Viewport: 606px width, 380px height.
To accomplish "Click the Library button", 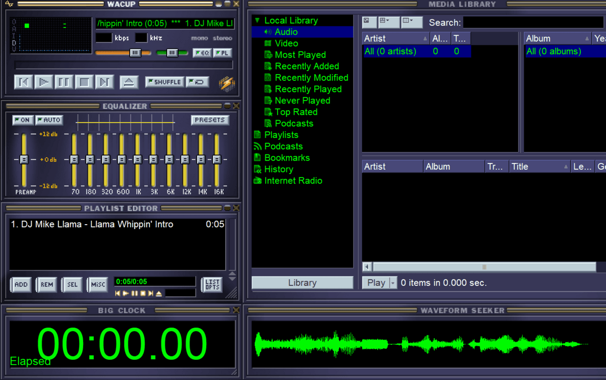I will 302,283.
